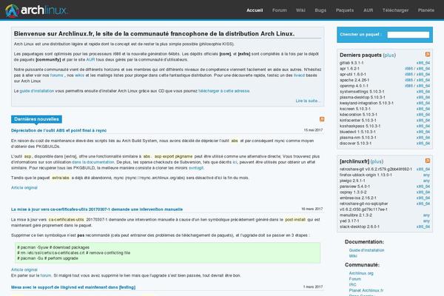Open RSS feed for archlinuxfr repository

click(x=428, y=161)
